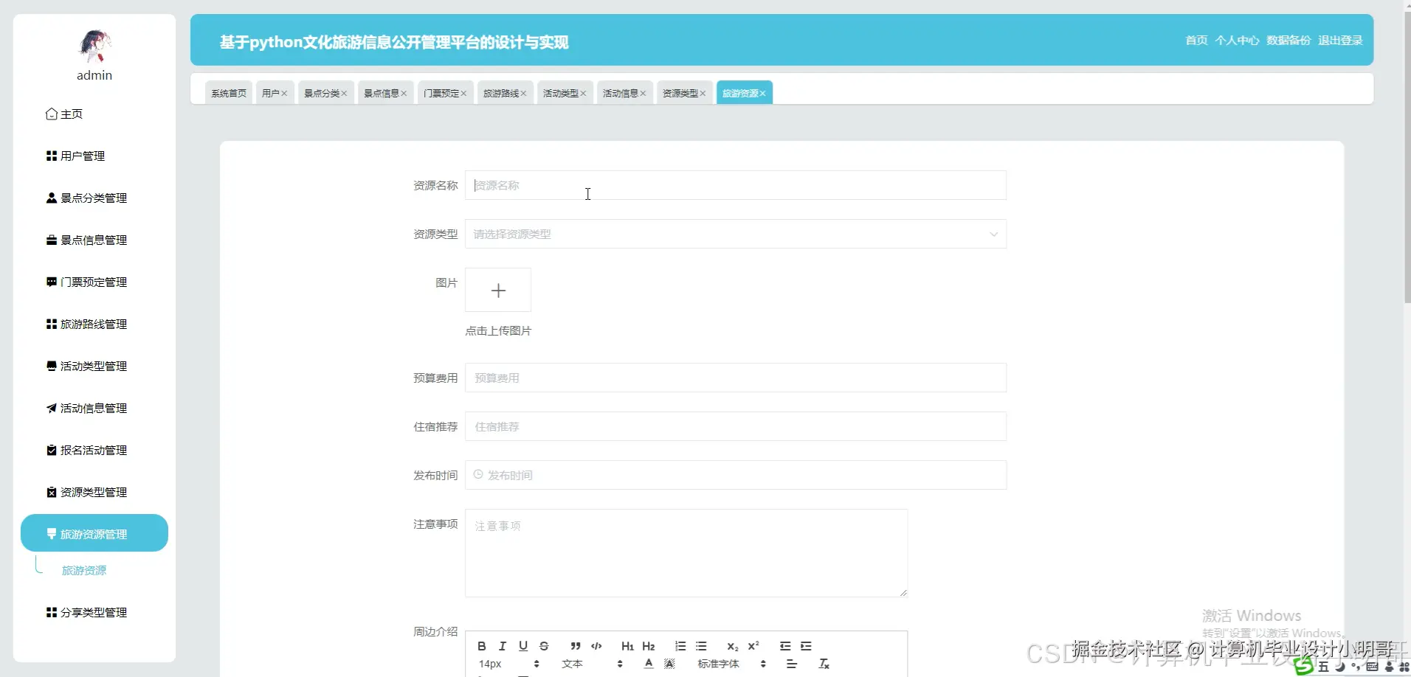
Task: Click the clock icon in 发布时间 field
Action: pos(477,474)
